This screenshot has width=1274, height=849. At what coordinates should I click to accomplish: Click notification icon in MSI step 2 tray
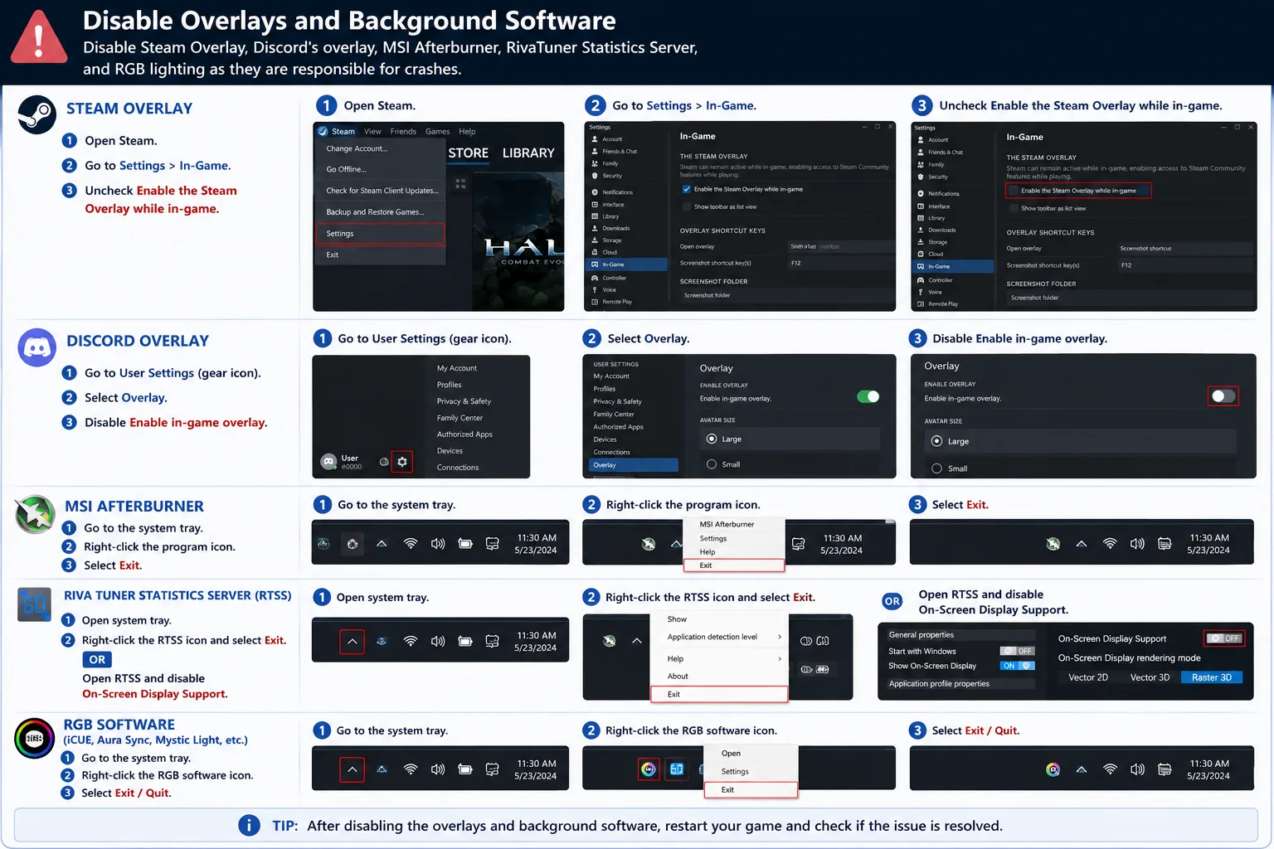click(798, 544)
